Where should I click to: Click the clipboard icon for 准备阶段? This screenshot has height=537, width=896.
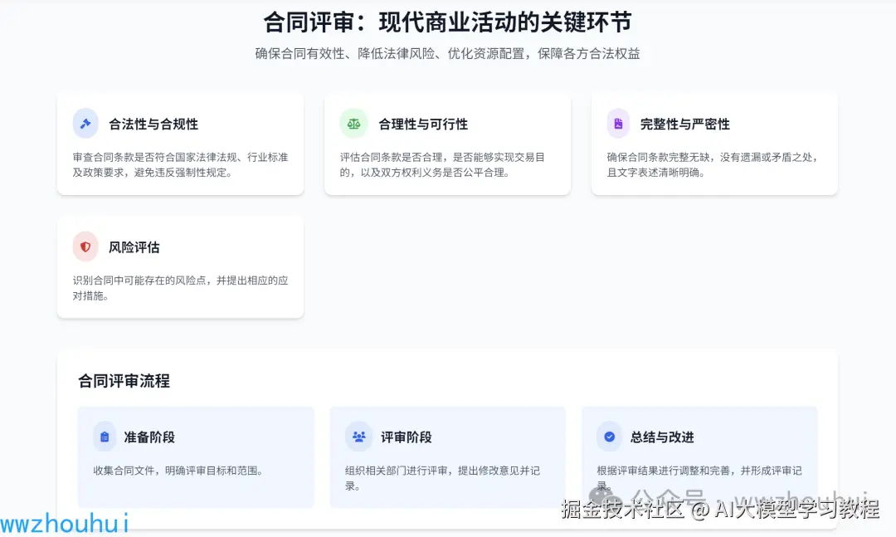click(105, 437)
